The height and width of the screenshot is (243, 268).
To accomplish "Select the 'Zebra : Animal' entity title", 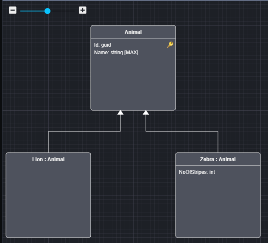I will click(x=218, y=159).
